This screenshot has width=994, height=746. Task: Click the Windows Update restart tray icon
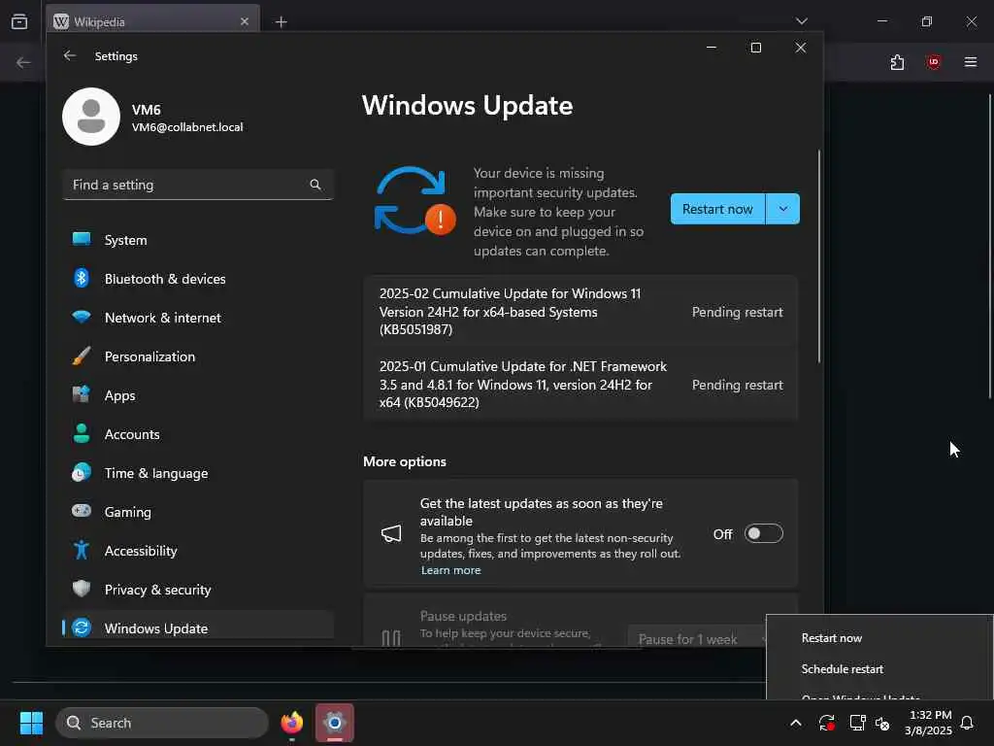(x=826, y=723)
